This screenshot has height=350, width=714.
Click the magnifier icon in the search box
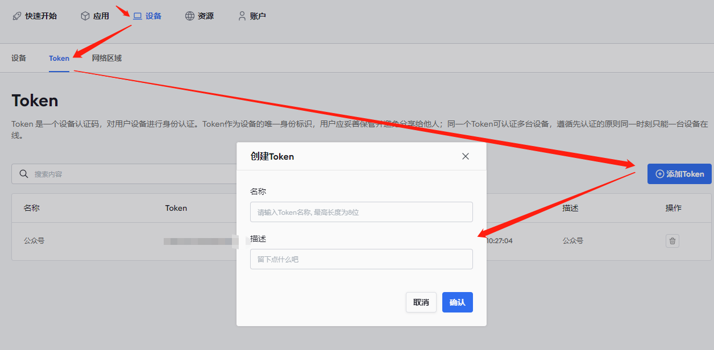click(x=24, y=174)
